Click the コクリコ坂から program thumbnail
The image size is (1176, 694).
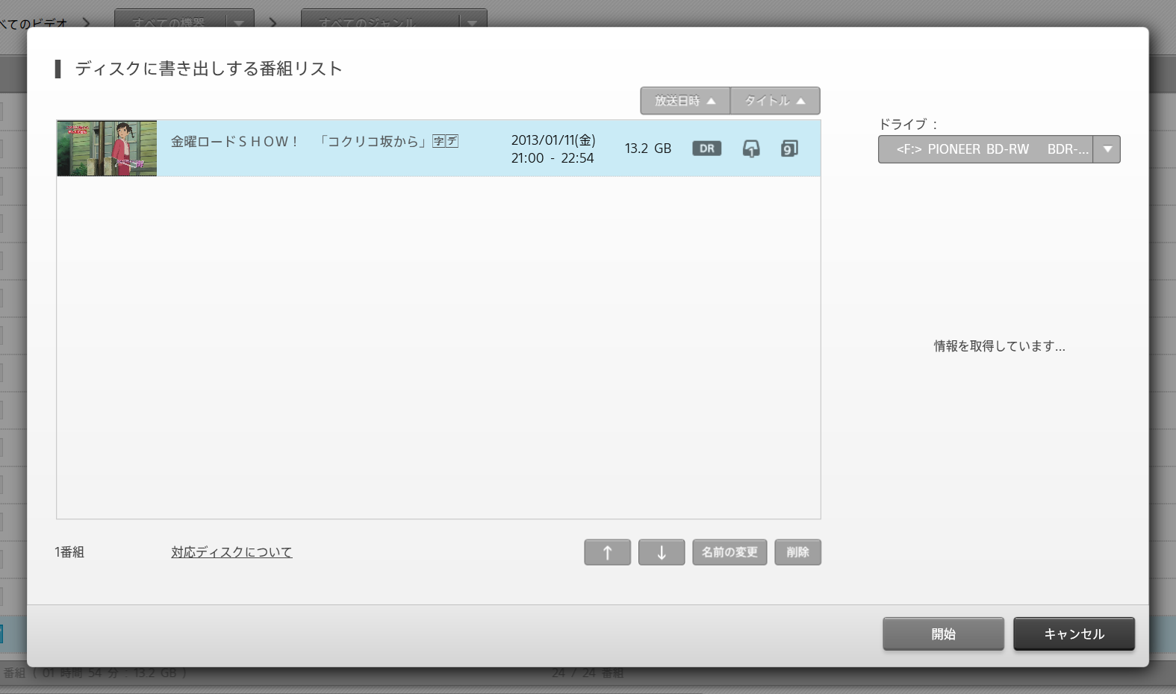tap(107, 149)
